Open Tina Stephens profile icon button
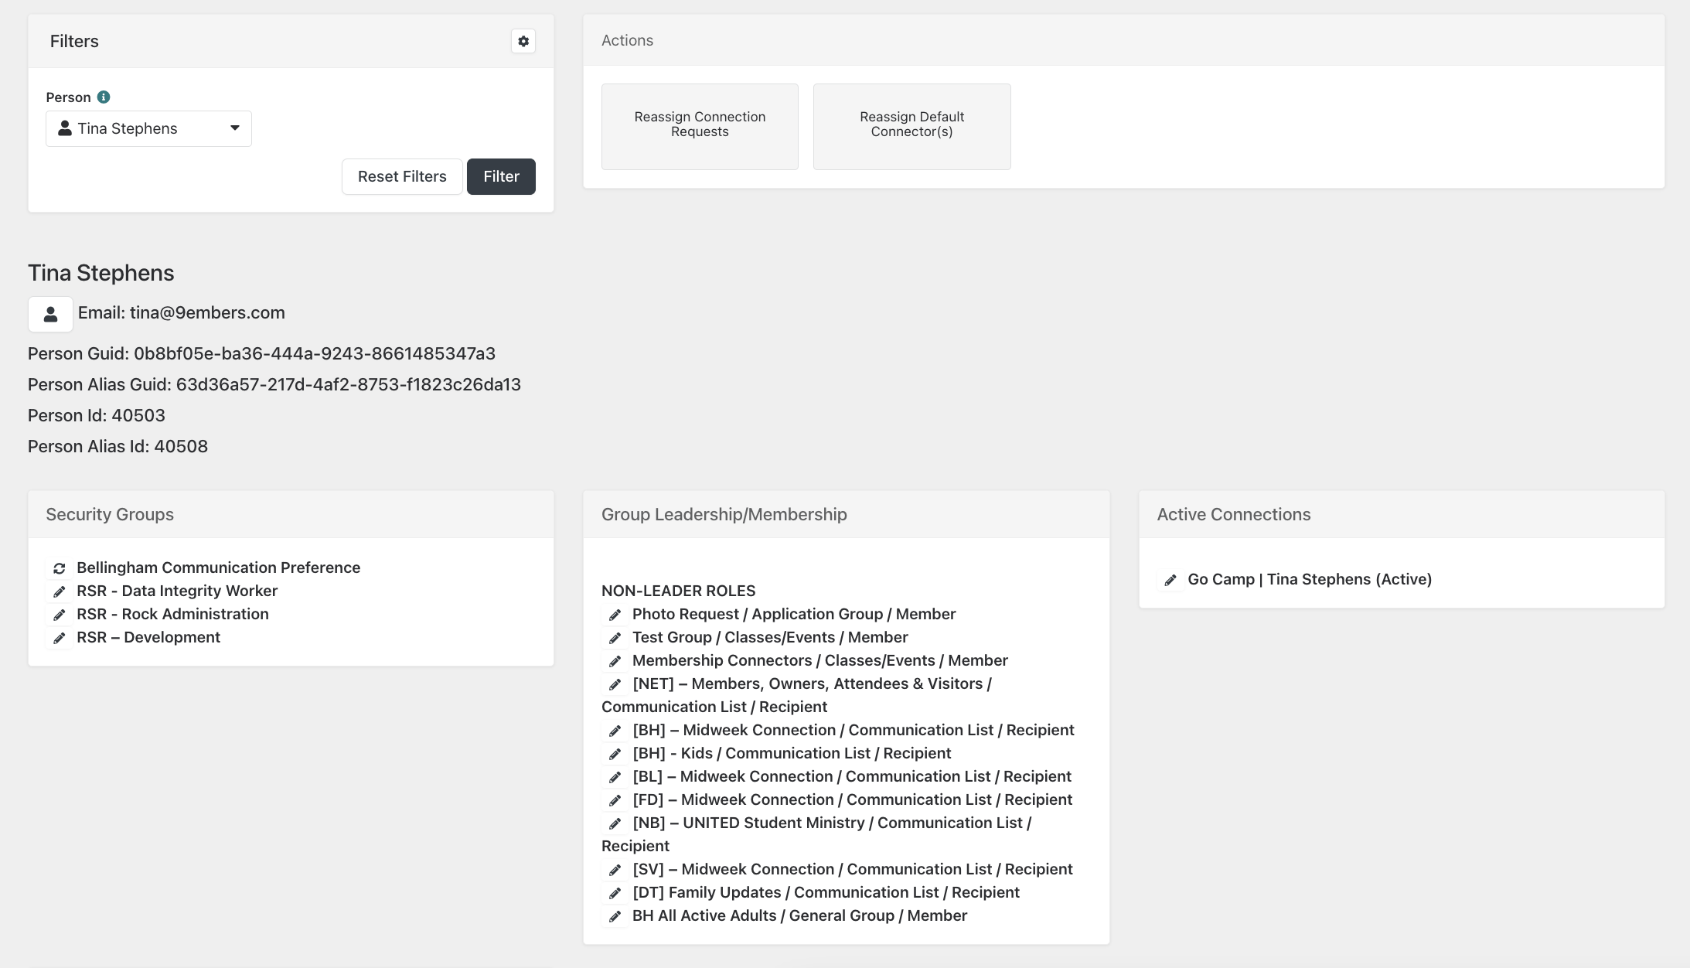The image size is (1690, 968). (50, 314)
